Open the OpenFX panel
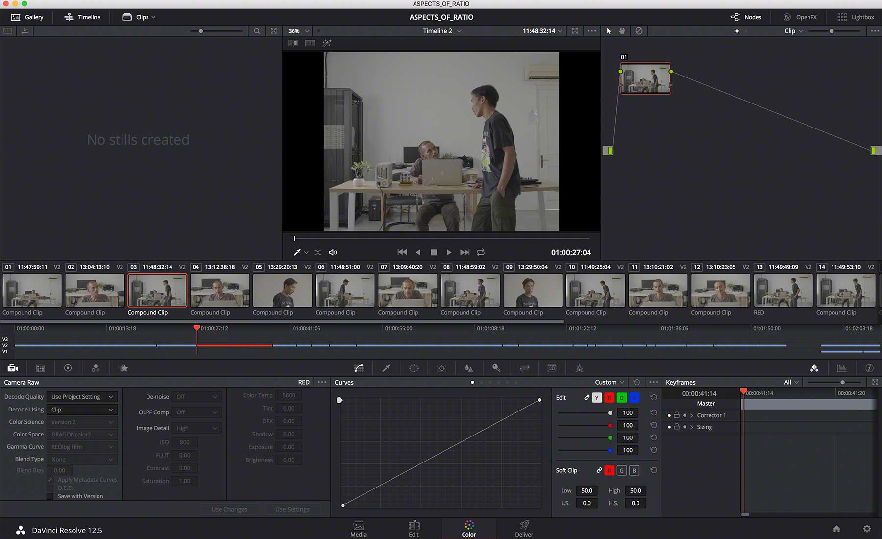The height and width of the screenshot is (539, 882). coord(800,17)
